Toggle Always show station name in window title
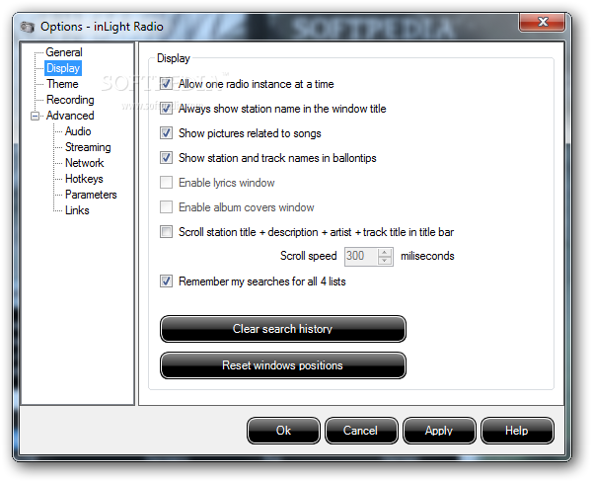Viewport: 592px width, 482px height. pos(166,108)
